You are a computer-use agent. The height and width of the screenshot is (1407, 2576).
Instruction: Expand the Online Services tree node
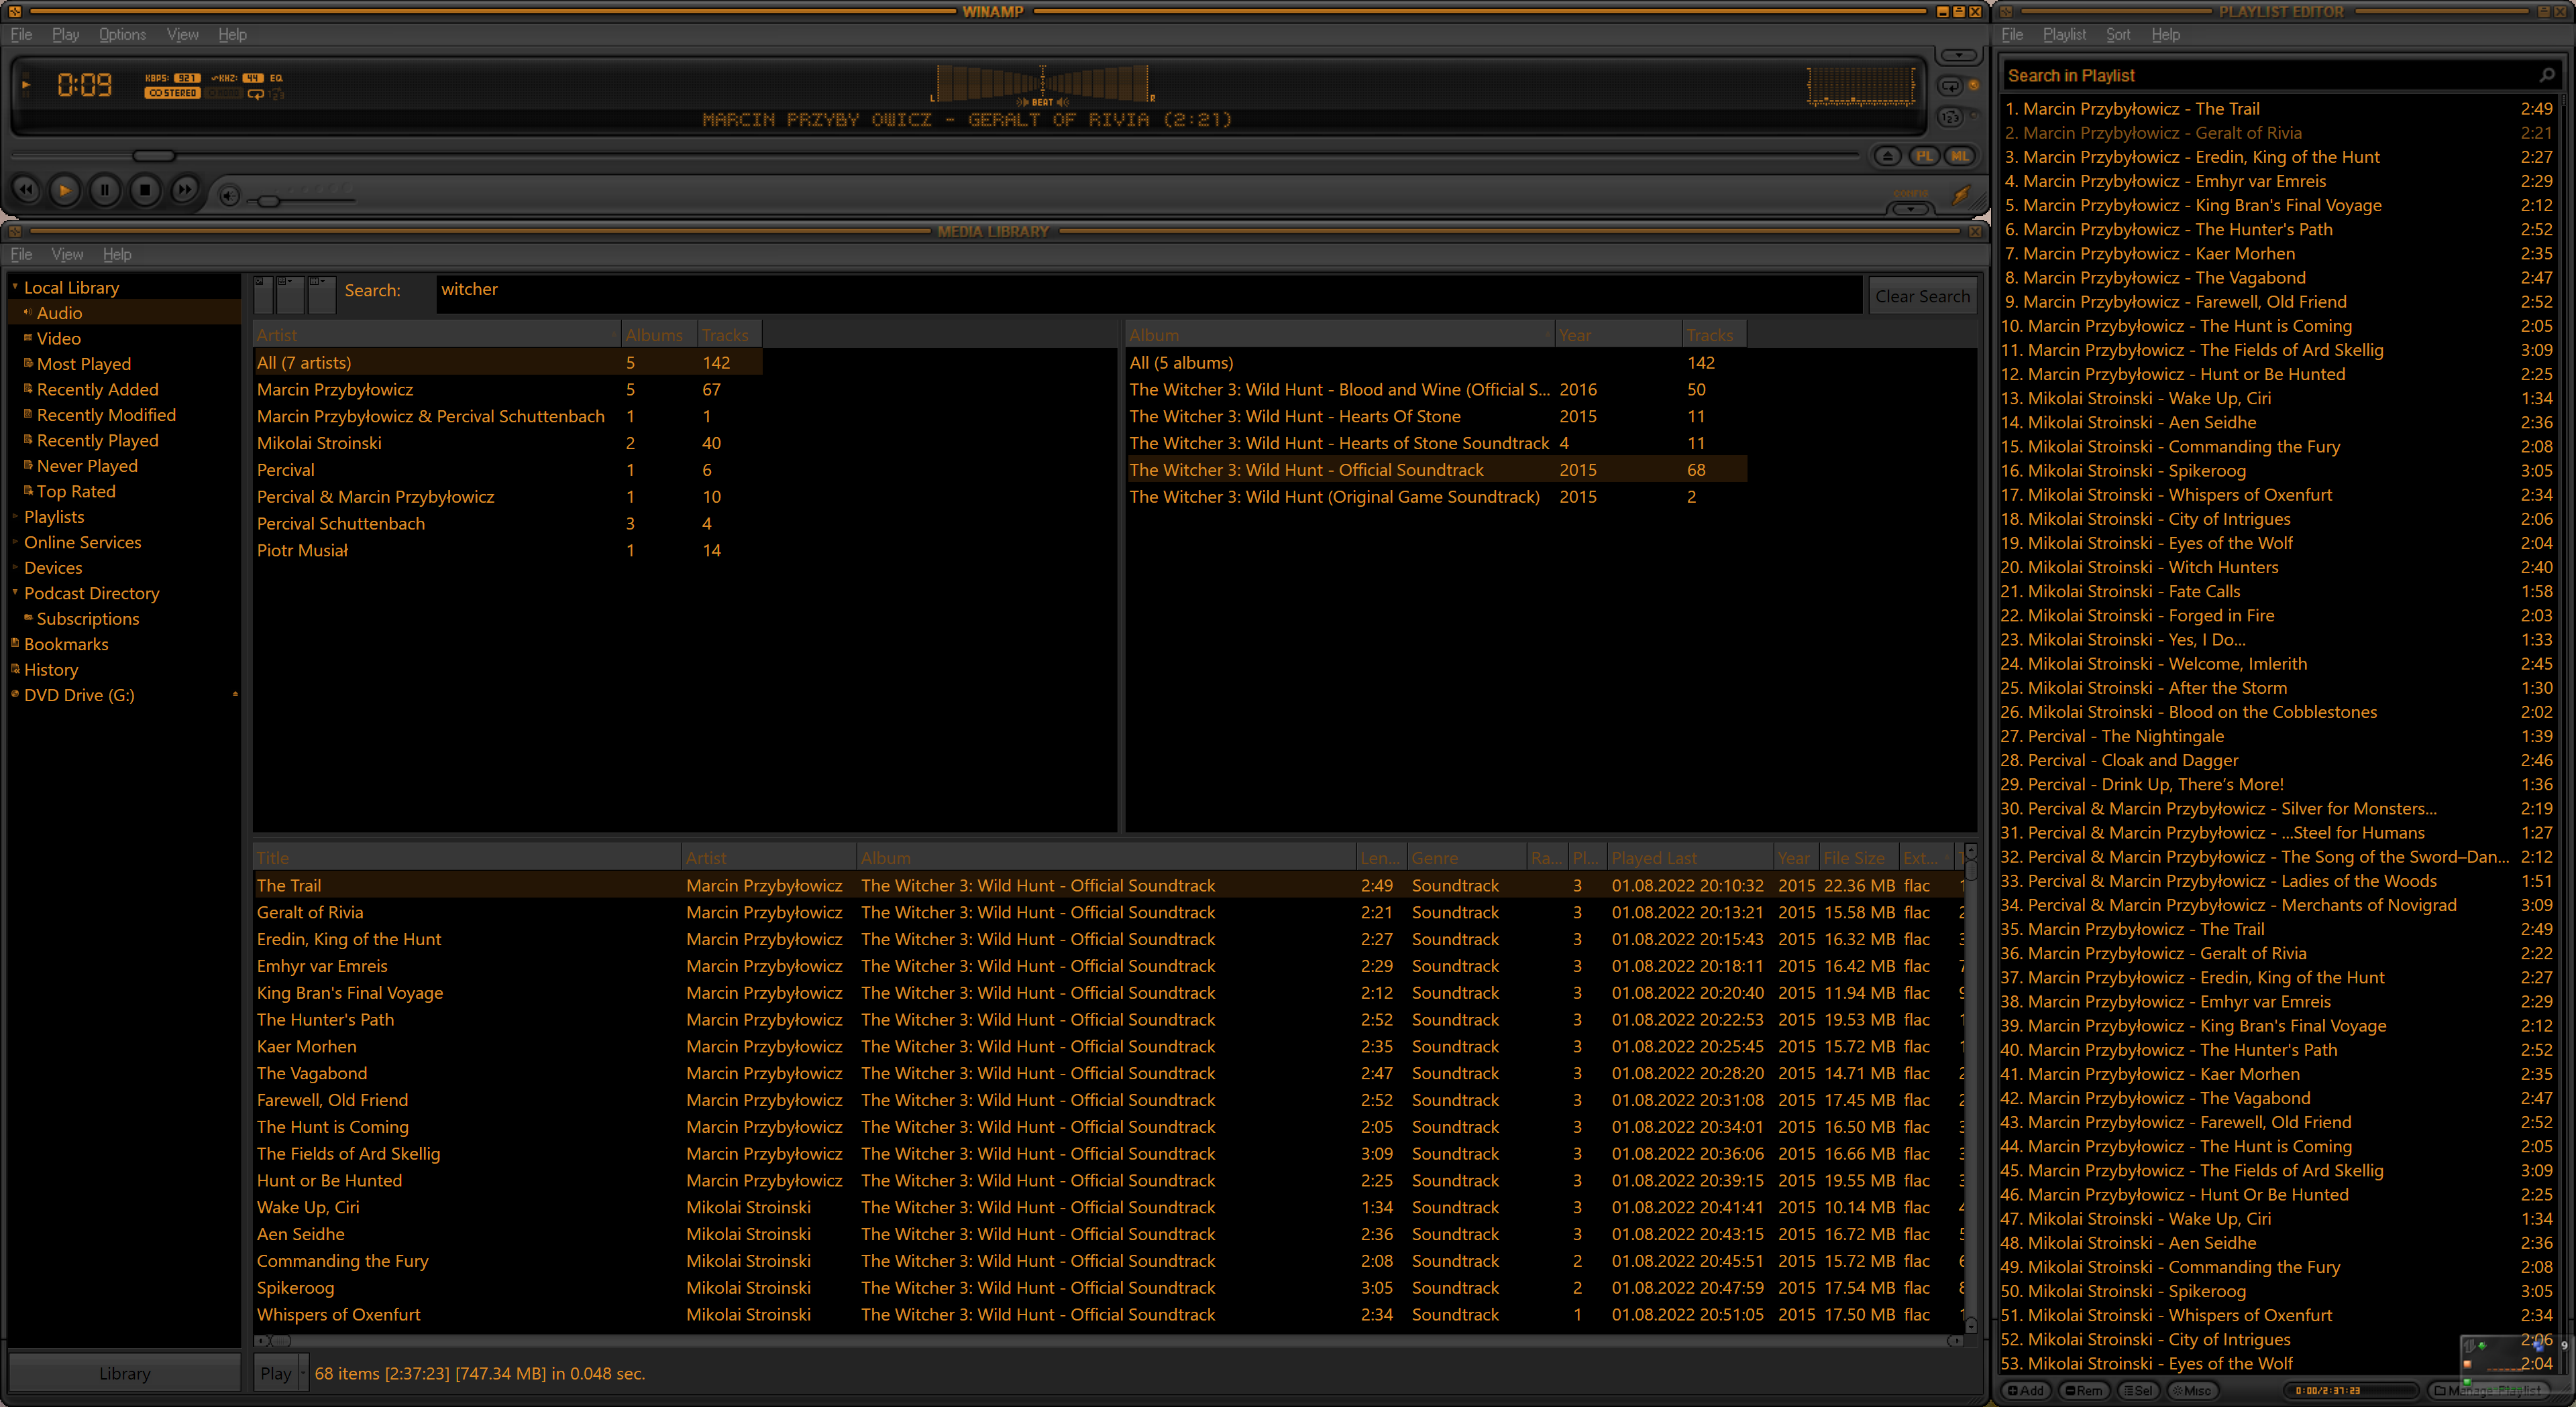15,542
